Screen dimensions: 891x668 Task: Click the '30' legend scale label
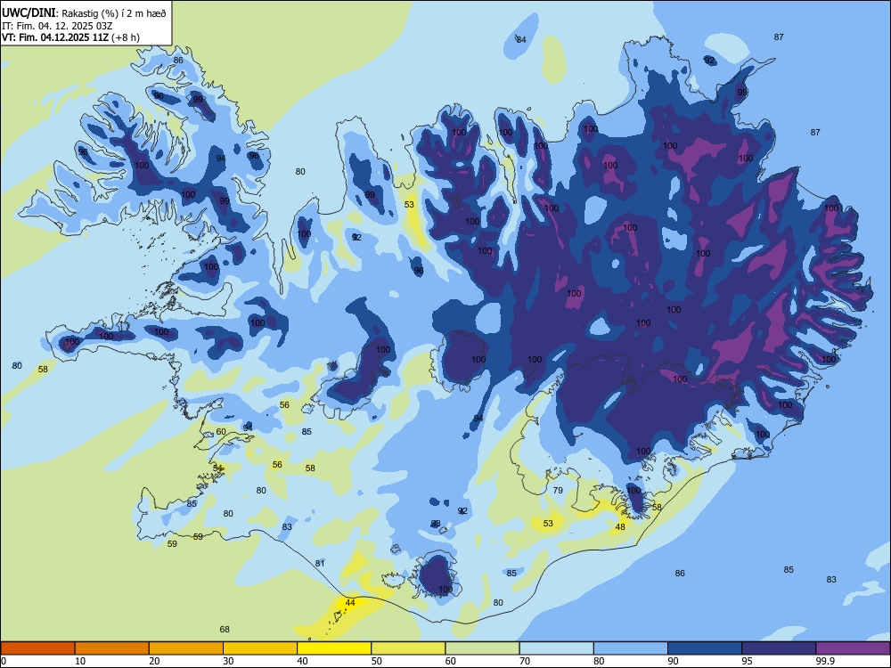(x=228, y=661)
